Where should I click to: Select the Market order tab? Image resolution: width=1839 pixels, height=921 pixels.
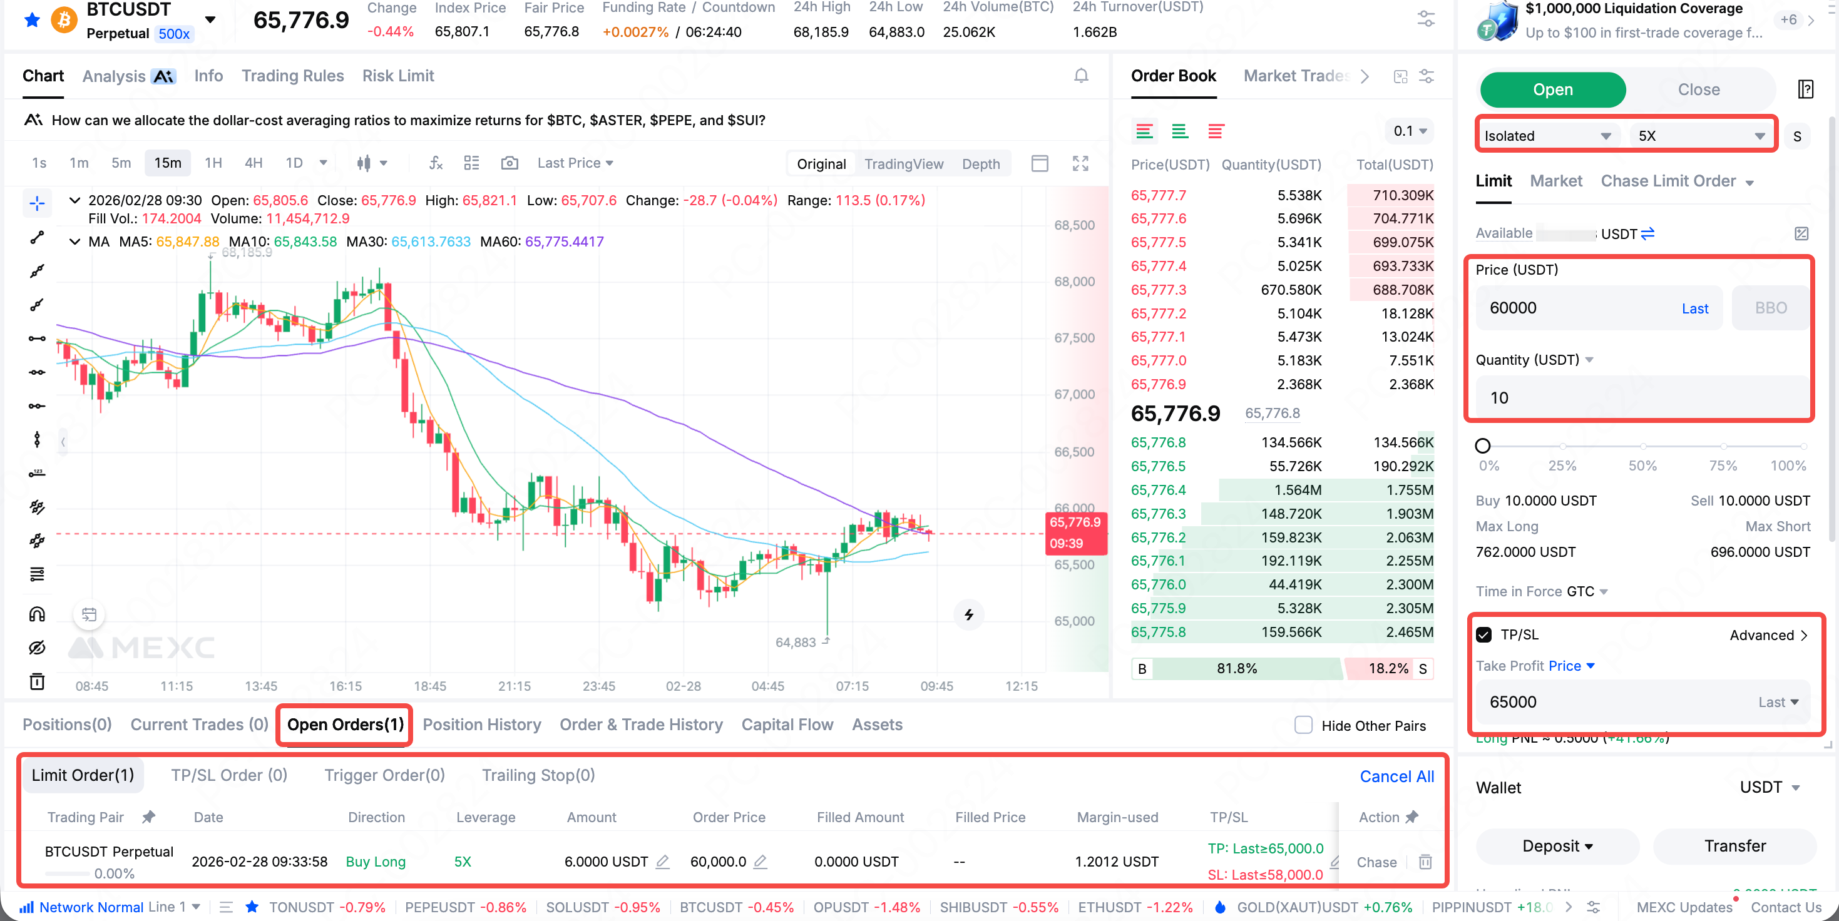pyautogui.click(x=1555, y=181)
